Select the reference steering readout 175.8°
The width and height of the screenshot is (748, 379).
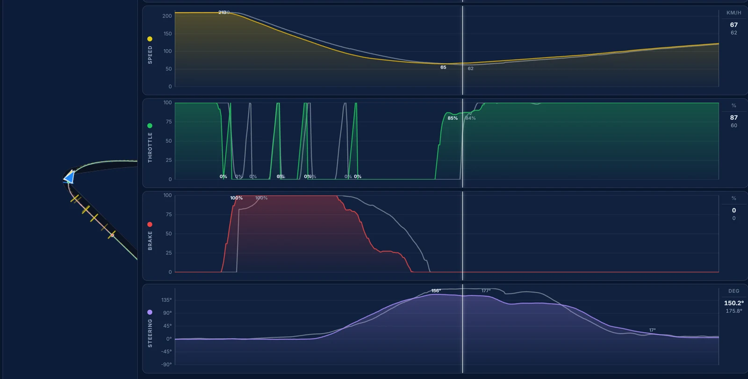coord(734,311)
